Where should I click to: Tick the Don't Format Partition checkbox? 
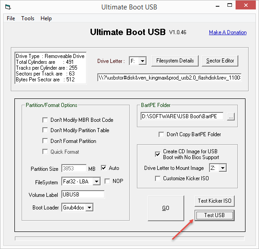45,141
